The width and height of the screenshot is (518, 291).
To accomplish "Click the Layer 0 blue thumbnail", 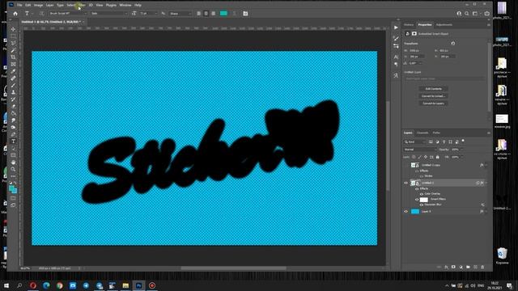I will [x=415, y=212].
